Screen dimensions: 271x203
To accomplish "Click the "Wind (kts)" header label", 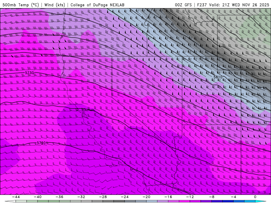I will point(55,5).
